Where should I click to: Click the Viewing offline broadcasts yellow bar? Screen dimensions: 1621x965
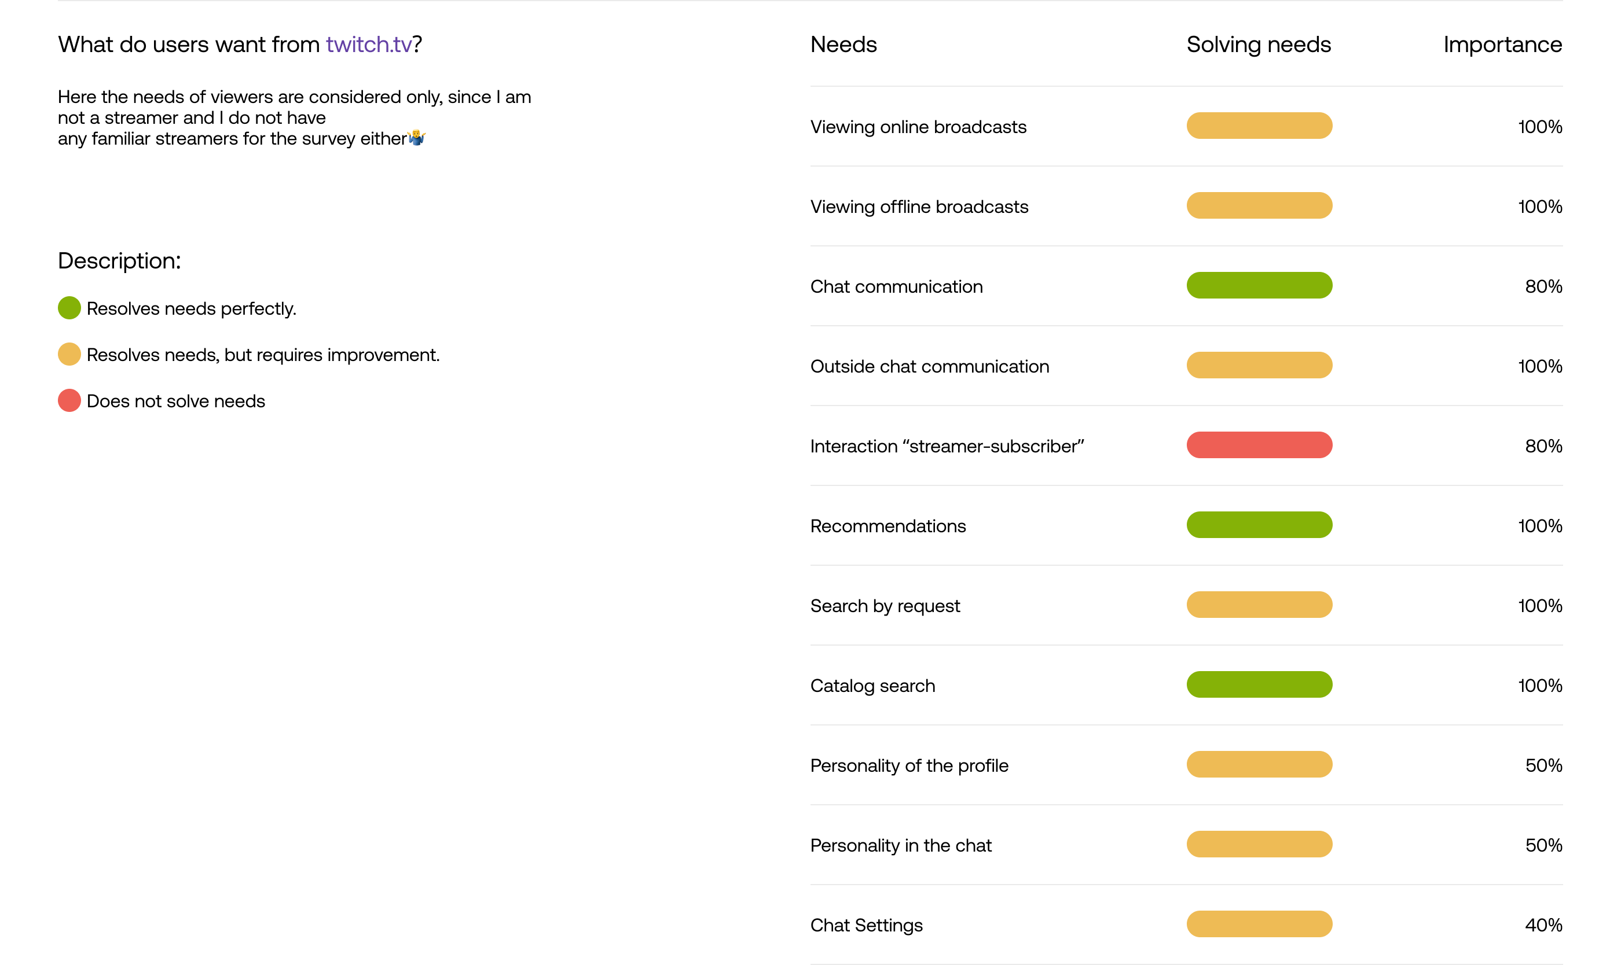[1259, 205]
